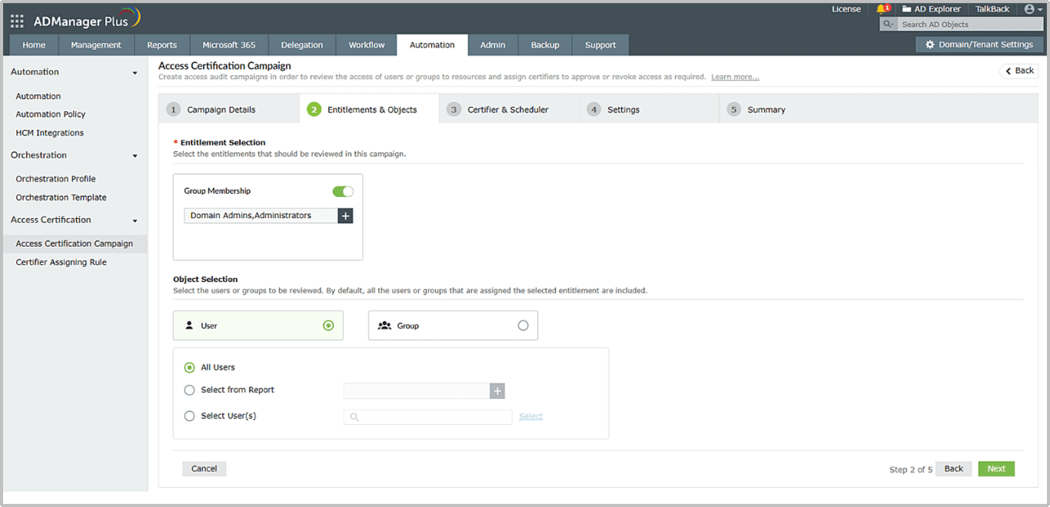
Task: Click the magnifier icon in the user search field
Action: coord(355,417)
